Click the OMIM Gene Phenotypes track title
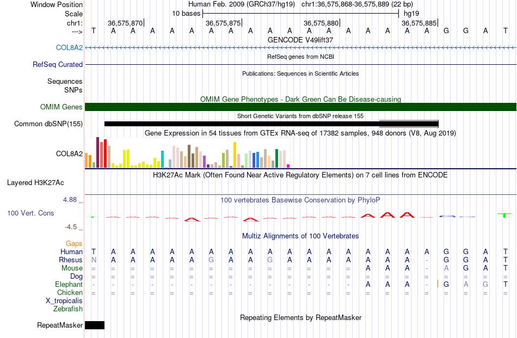The image size is (517, 338). [300, 99]
